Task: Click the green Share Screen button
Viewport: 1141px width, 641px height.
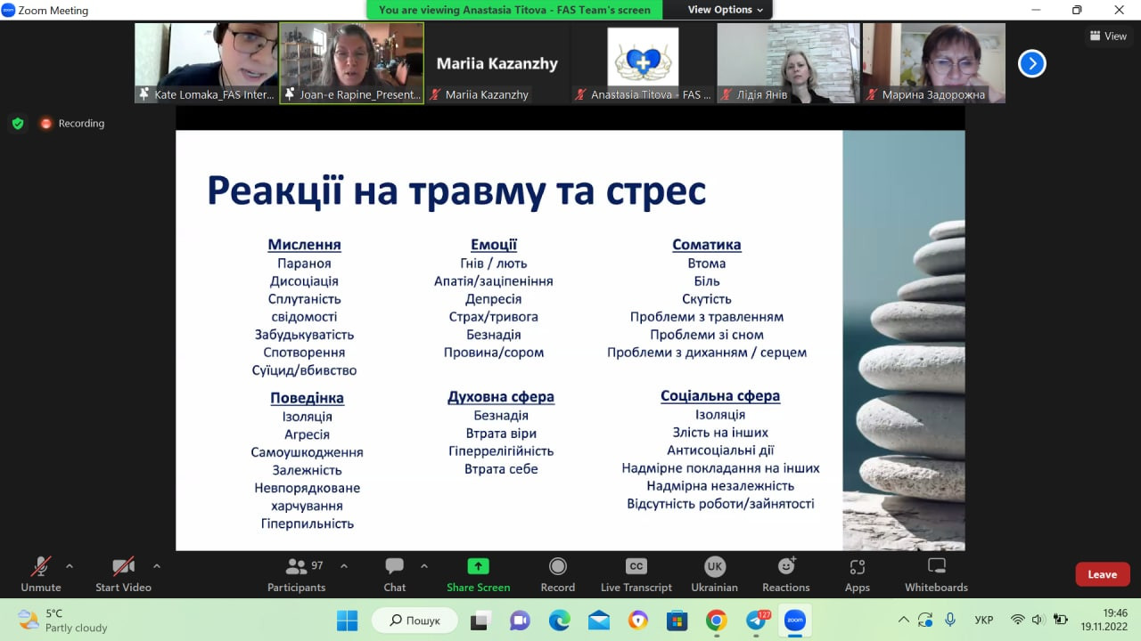Action: 479,574
